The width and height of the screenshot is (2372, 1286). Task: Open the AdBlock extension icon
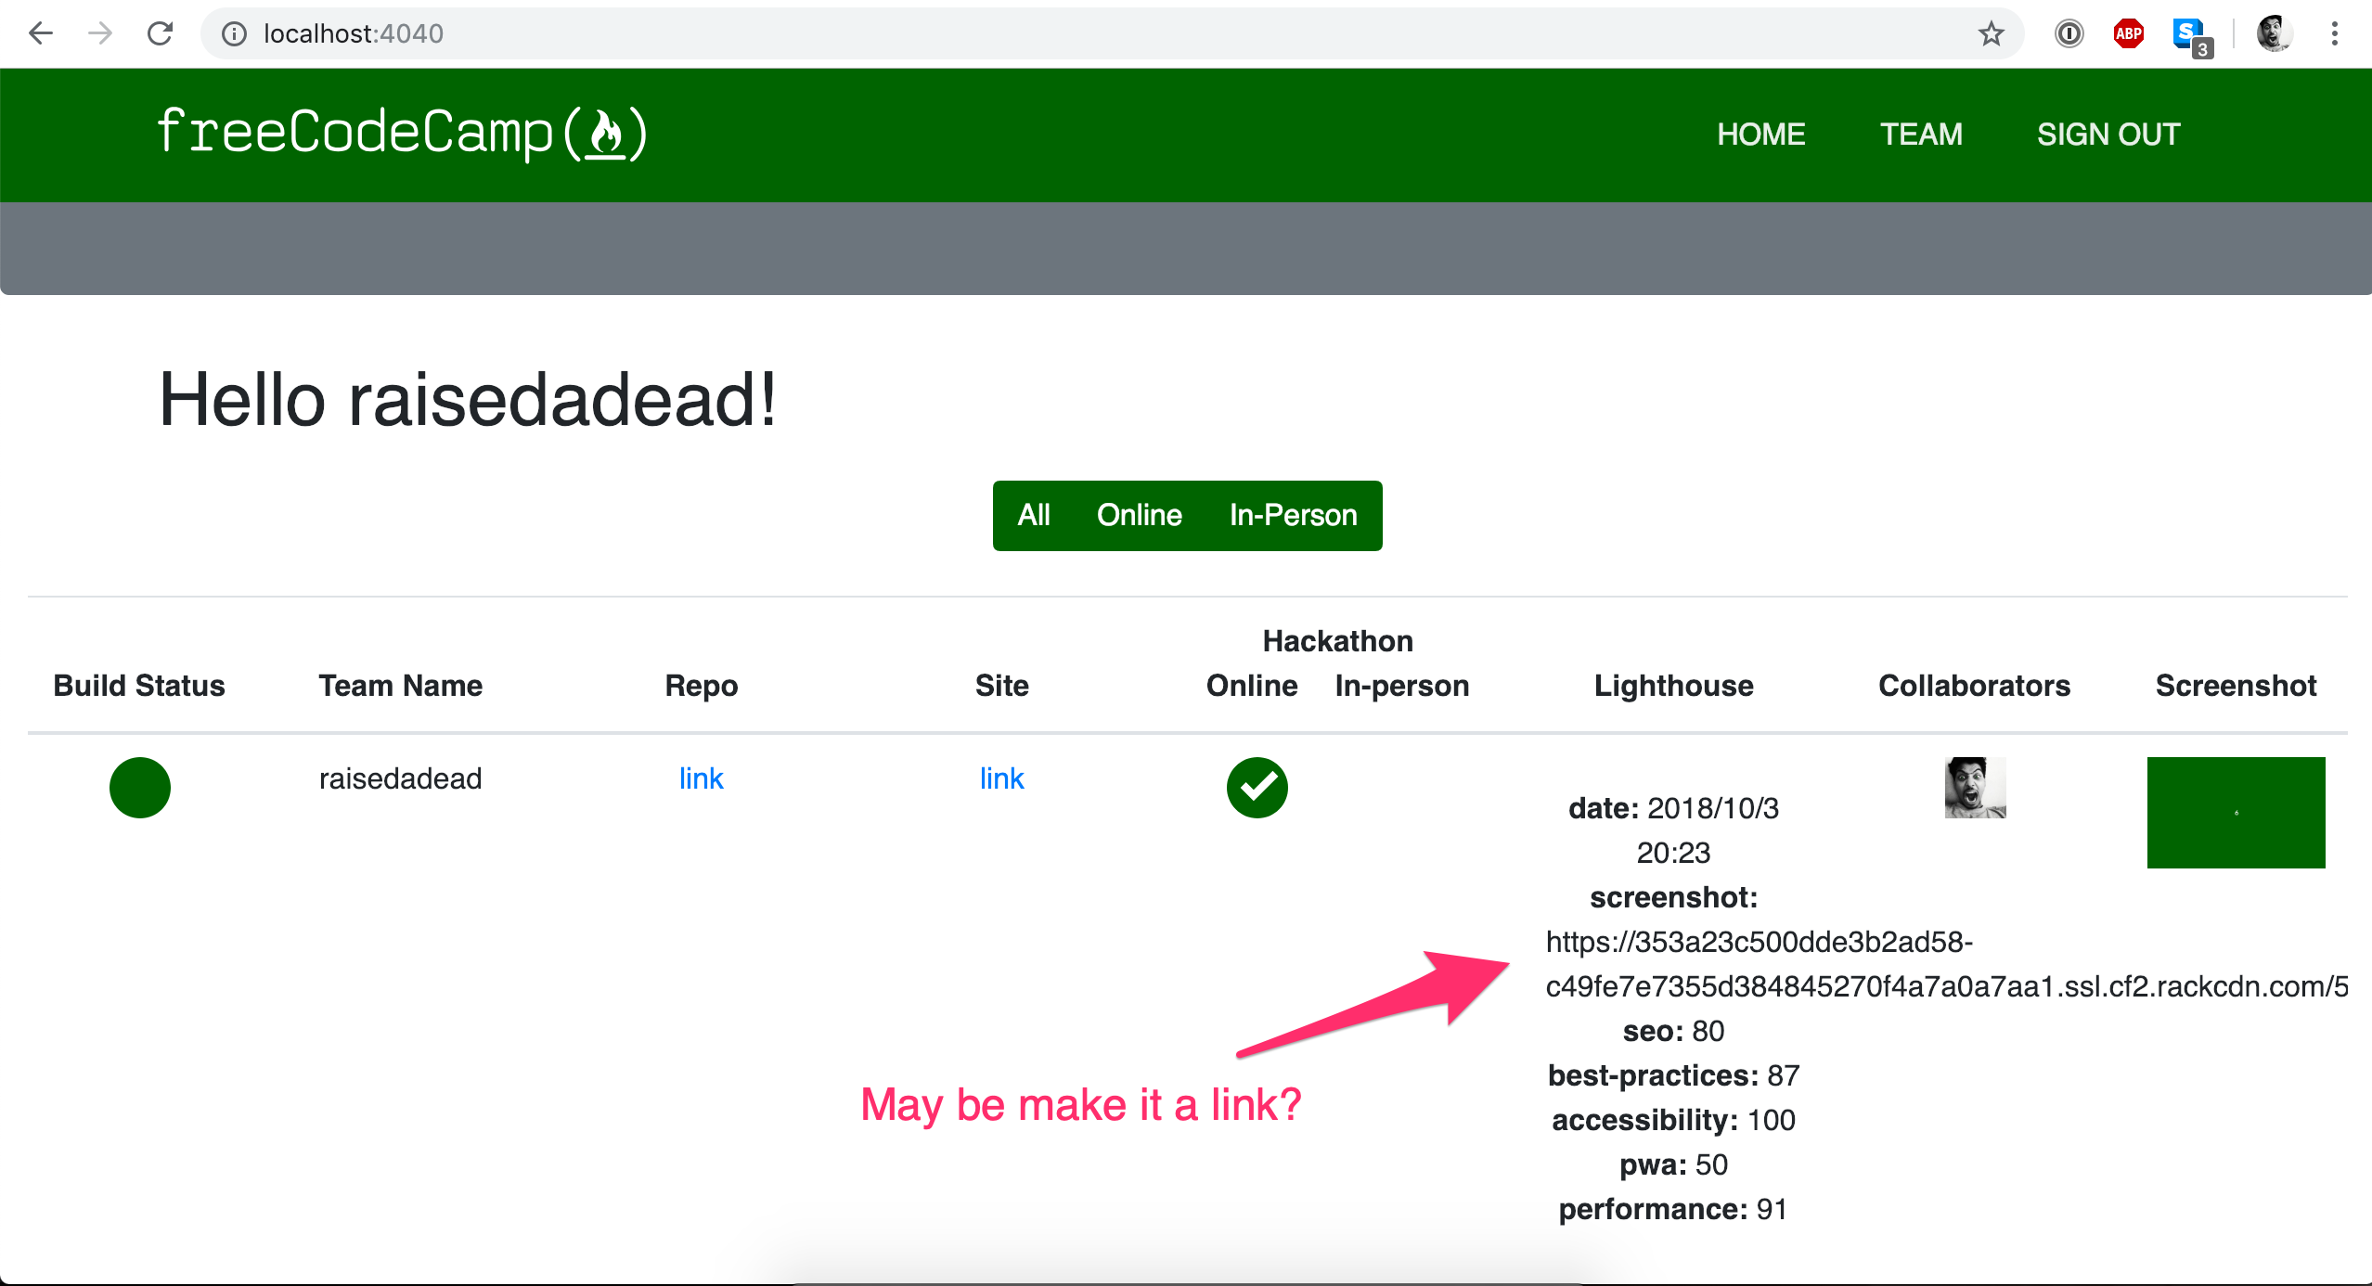coord(2128,33)
